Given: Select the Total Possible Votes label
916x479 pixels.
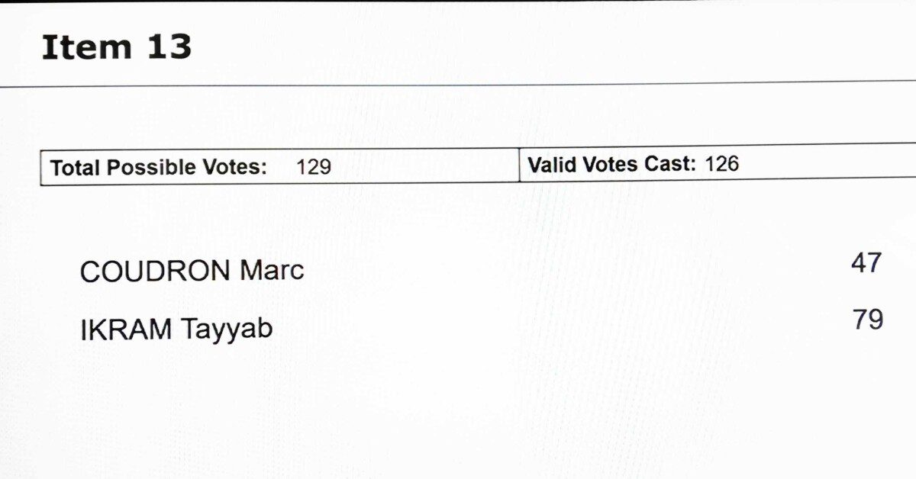Looking at the screenshot, I should tap(159, 168).
